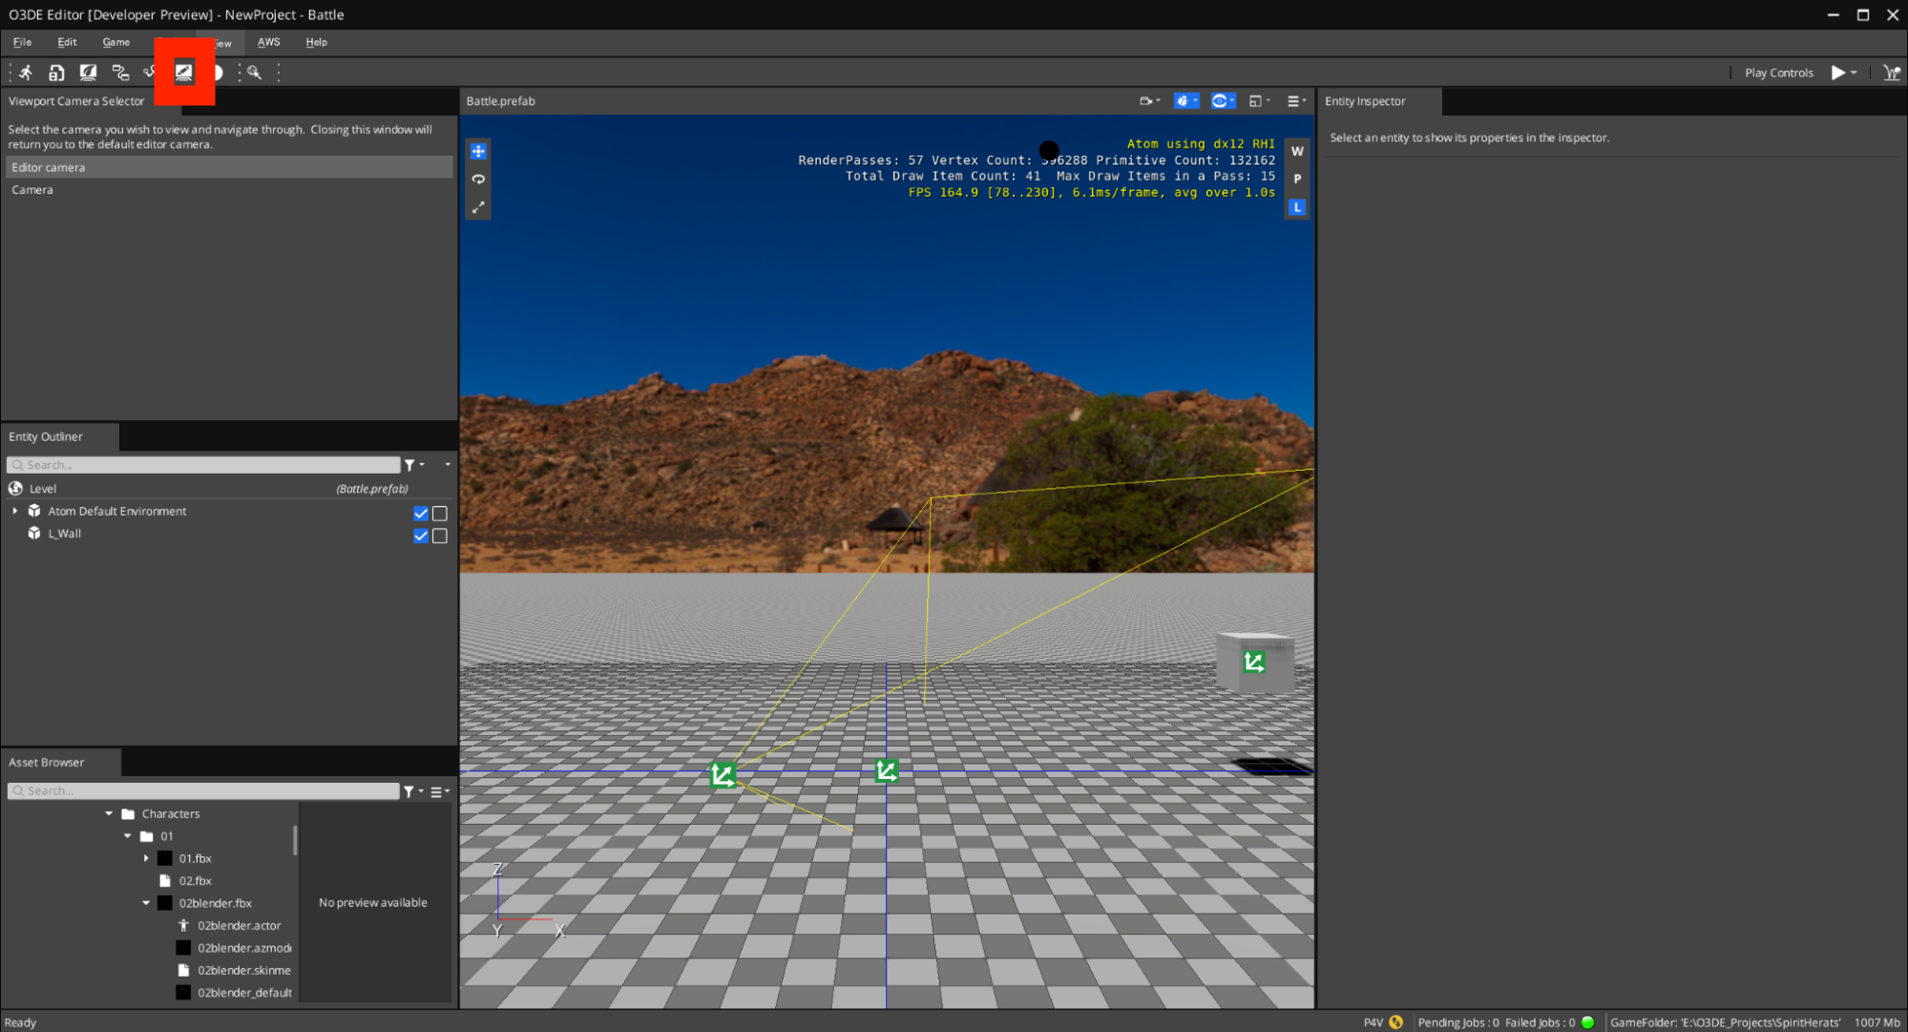Image resolution: width=1908 pixels, height=1032 pixels.
Task: Open the viewport debug info dropdown
Action: coord(1186,101)
